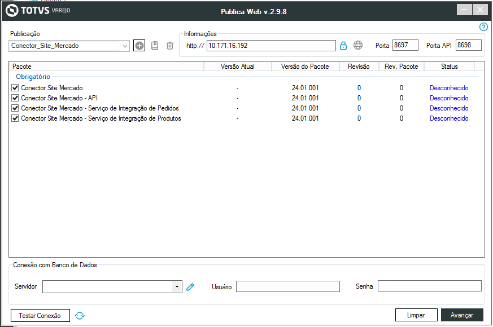Click the save publication icon

[x=155, y=46]
